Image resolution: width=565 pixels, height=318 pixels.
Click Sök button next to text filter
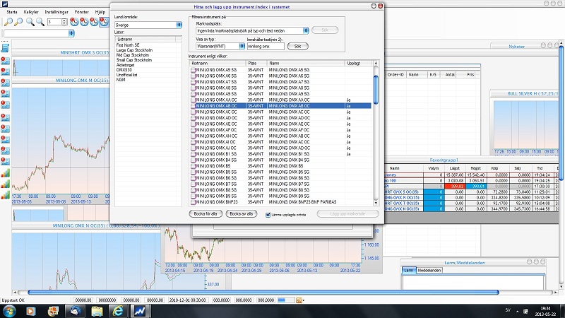pyautogui.click(x=297, y=46)
